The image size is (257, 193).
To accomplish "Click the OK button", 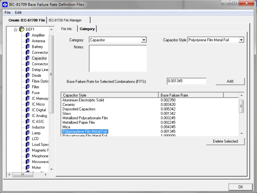I will pyautogui.click(x=241, y=187).
